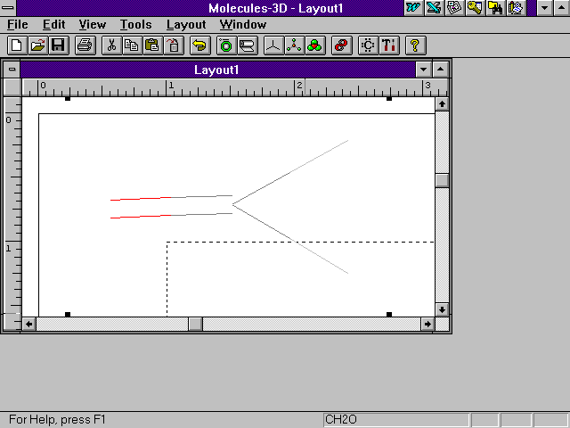The height and width of the screenshot is (428, 570).
Task: Open the File menu
Action: [x=18, y=24]
